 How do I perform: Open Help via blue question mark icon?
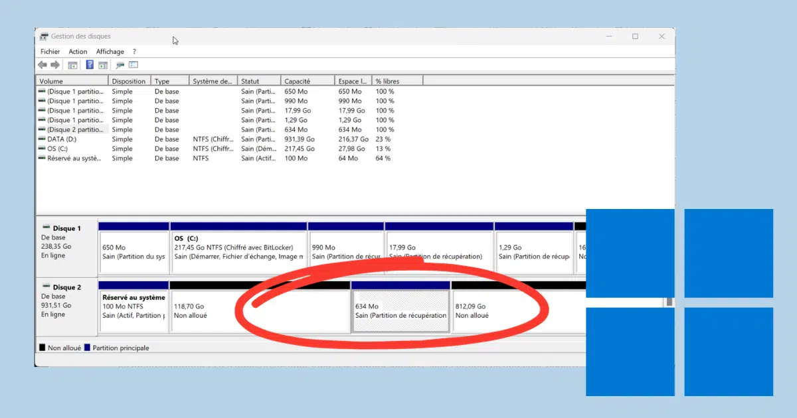pos(90,65)
